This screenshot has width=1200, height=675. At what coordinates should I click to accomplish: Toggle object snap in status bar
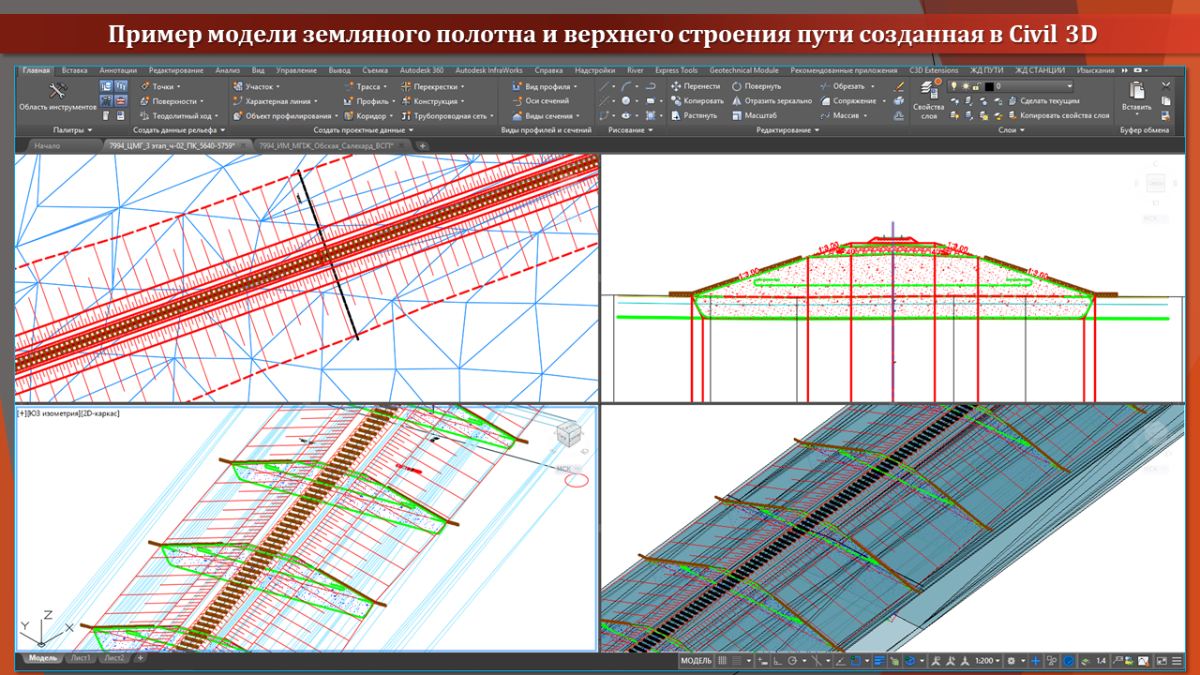point(855,660)
